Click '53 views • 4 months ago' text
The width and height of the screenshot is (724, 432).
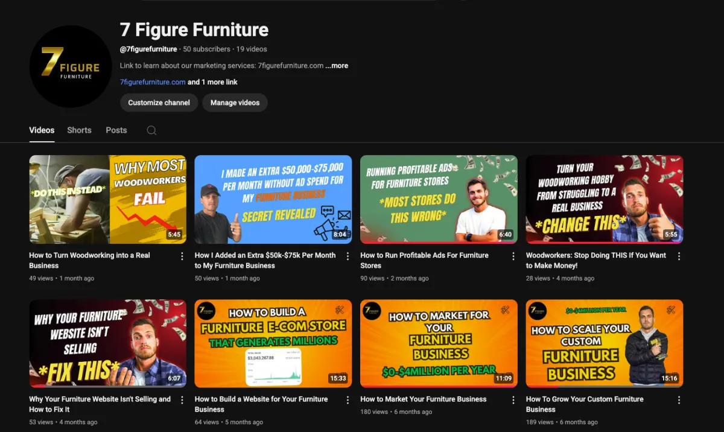coord(63,422)
